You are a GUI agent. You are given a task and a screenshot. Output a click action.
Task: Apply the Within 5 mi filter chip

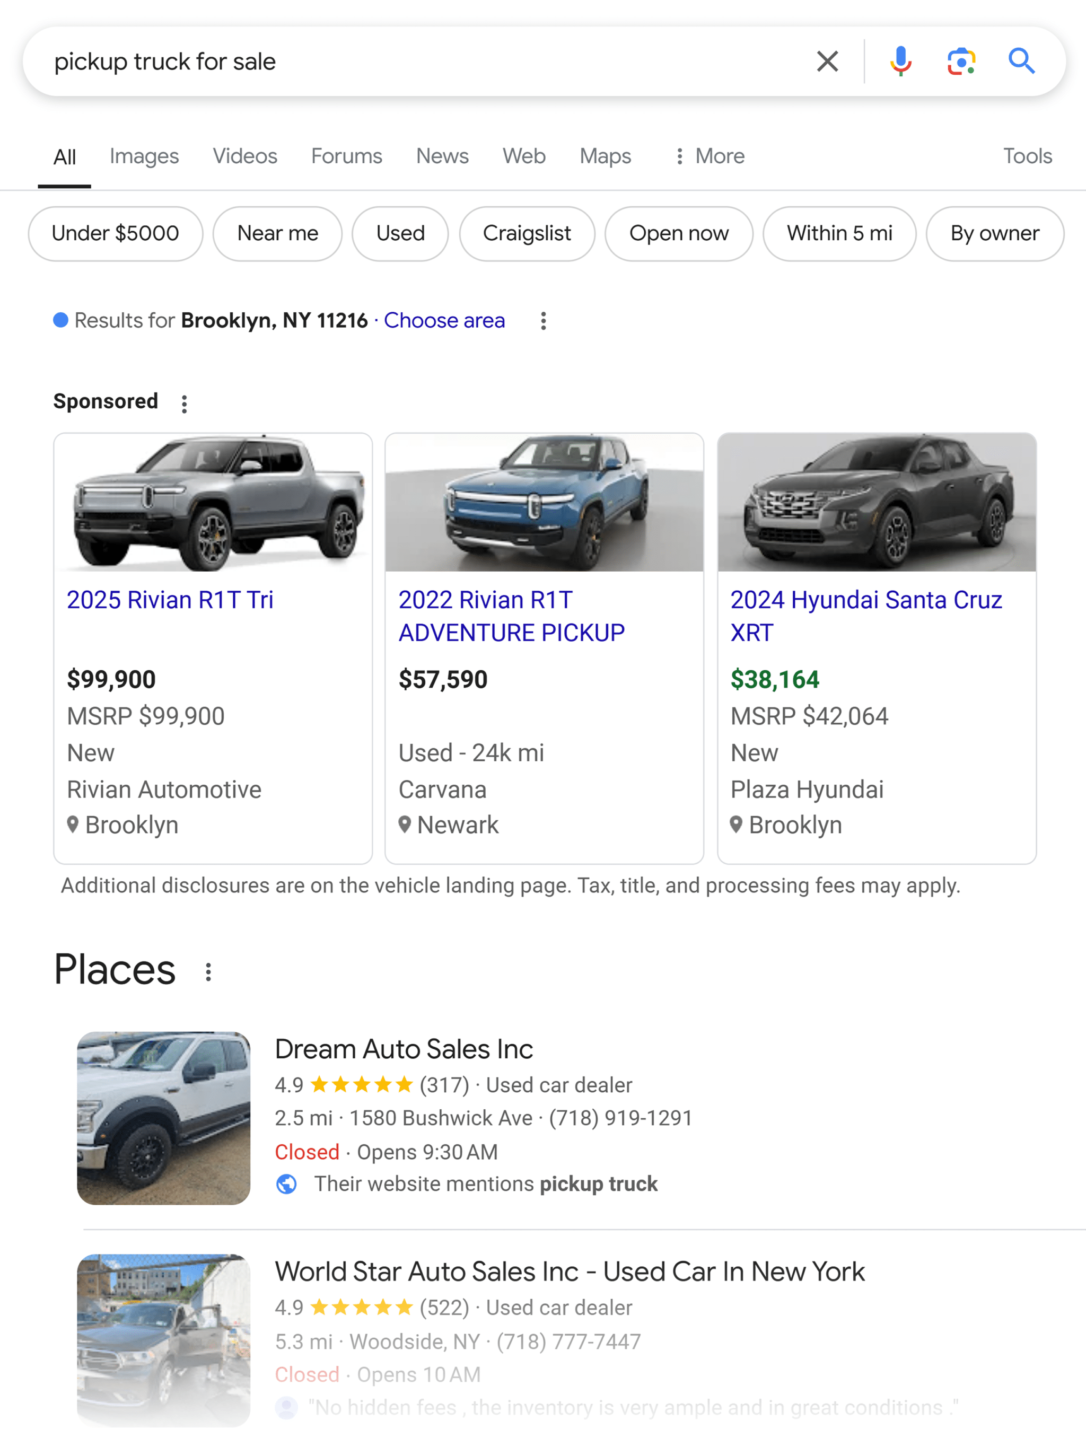839,233
